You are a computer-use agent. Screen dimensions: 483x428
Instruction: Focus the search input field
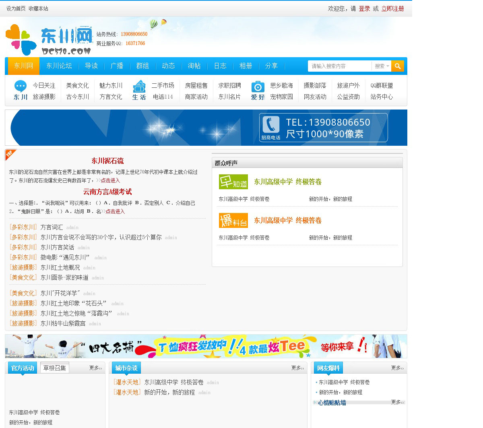coord(339,66)
